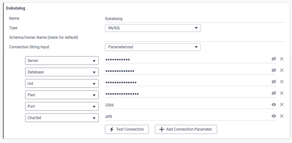Delete the CharSet parameter row
Viewport: 292px width, 143px height.
tap(282, 116)
